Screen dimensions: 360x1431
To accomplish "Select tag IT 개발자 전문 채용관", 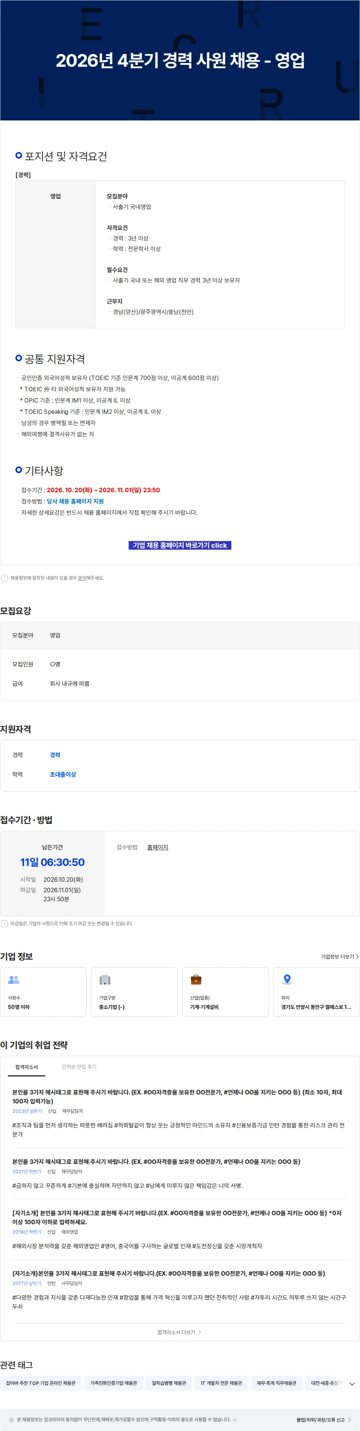I will click(x=221, y=1383).
